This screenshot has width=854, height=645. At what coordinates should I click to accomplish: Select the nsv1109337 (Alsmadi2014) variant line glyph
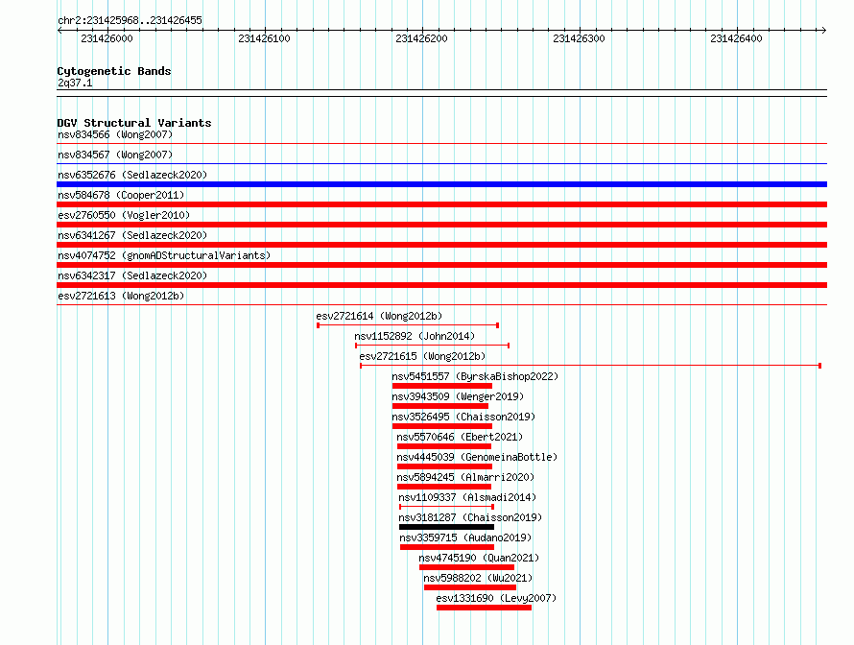(x=446, y=507)
